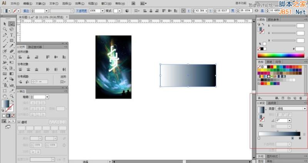Select the Mesh tool
308x163 pixels.
click(5, 74)
